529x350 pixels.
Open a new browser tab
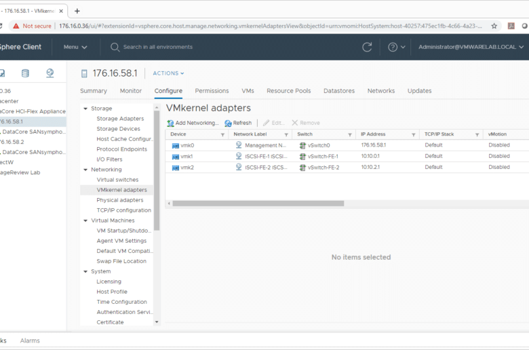tap(77, 11)
